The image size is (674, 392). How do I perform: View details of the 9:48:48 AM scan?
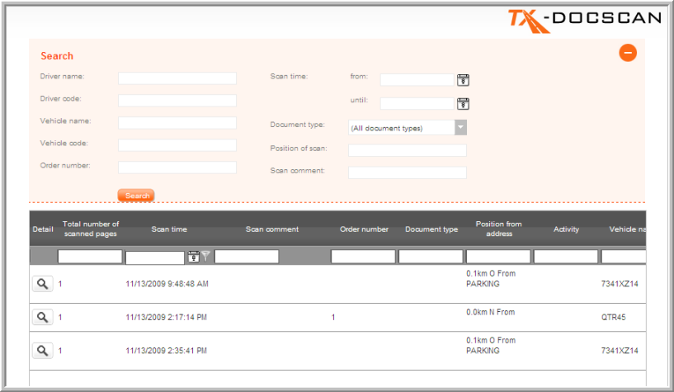[42, 283]
